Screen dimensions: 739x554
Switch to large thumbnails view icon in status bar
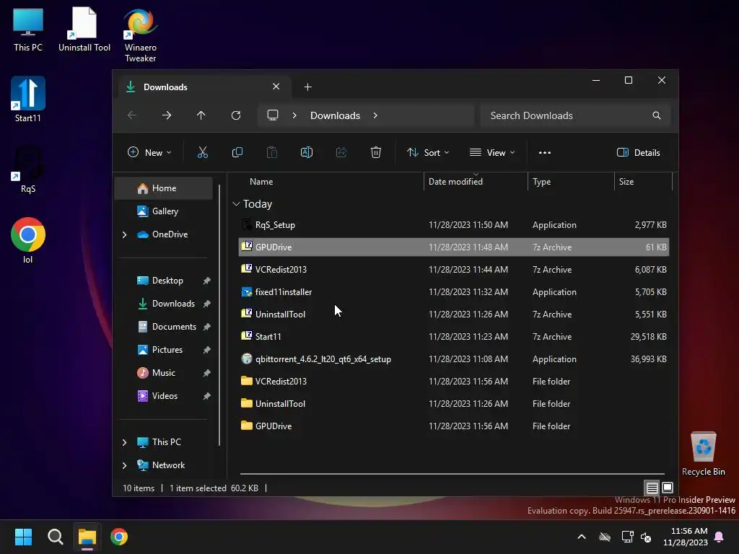(x=668, y=488)
